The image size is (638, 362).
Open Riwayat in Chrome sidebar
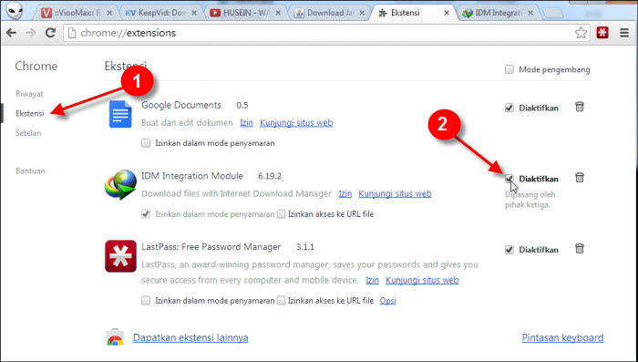coord(29,94)
